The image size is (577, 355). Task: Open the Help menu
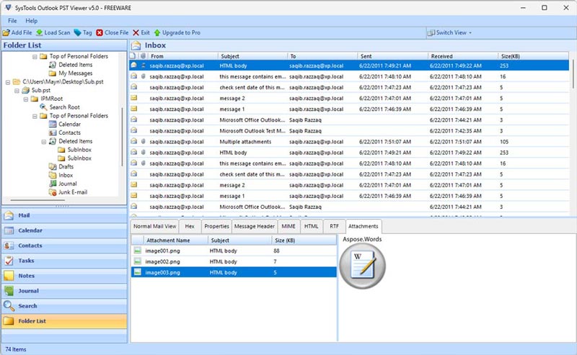[31, 21]
